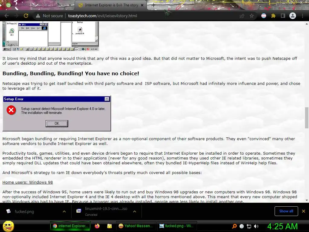Click the 'Netscape was trying' paragraph
Viewport: 309px width, 232px height.
(151, 86)
